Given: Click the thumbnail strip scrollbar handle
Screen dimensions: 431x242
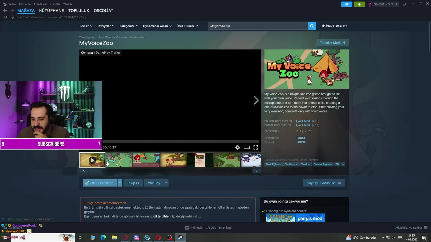Looking at the screenshot, I should pos(95,171).
